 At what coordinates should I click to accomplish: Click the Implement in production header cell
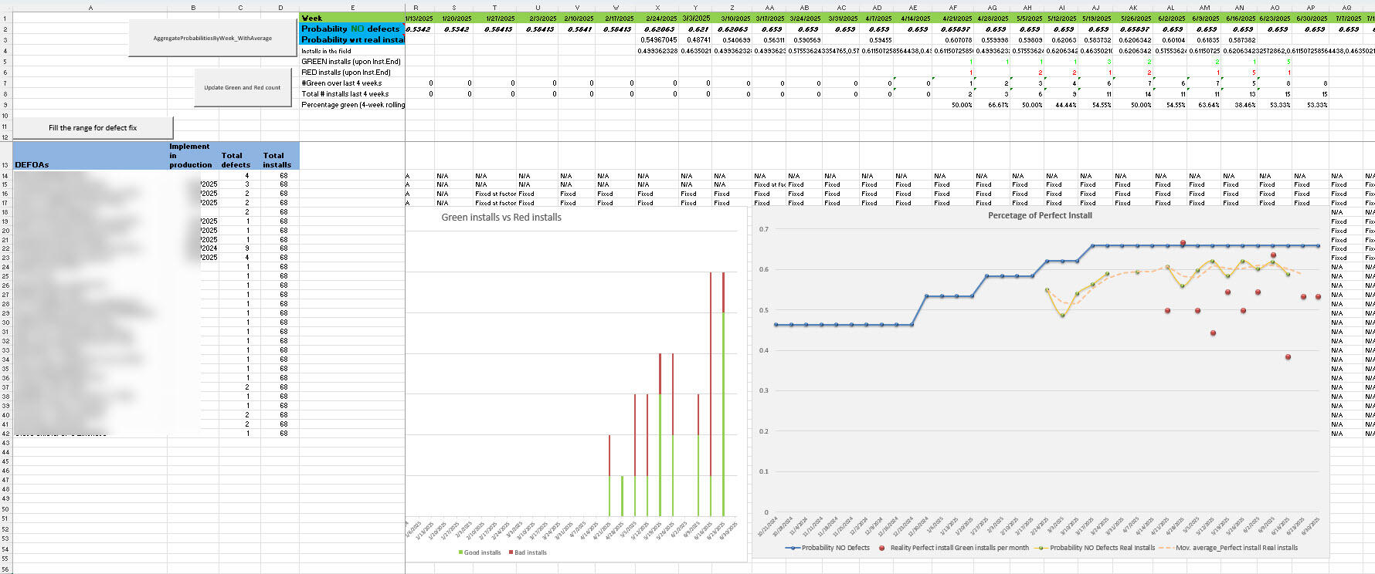pyautogui.click(x=191, y=155)
